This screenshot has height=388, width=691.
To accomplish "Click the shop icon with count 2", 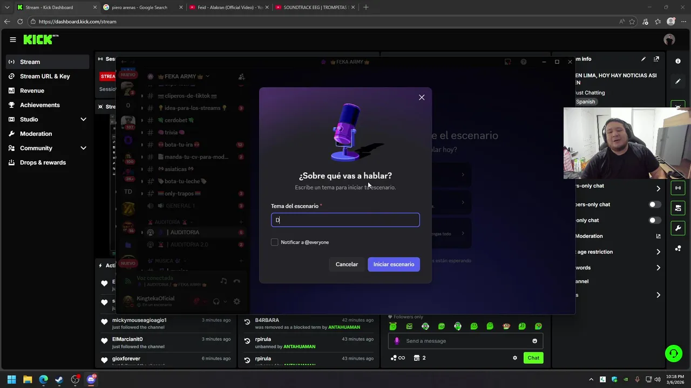I will 419,358.
